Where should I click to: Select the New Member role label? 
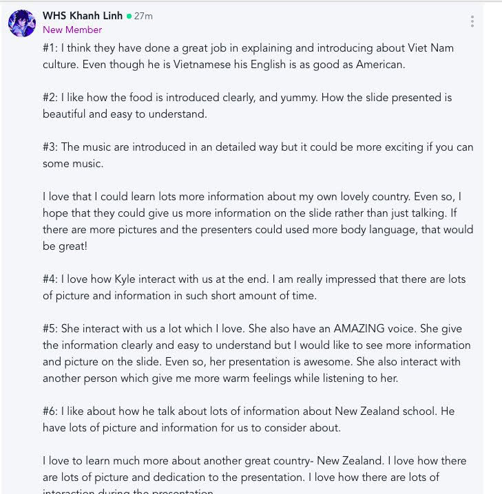(x=72, y=30)
